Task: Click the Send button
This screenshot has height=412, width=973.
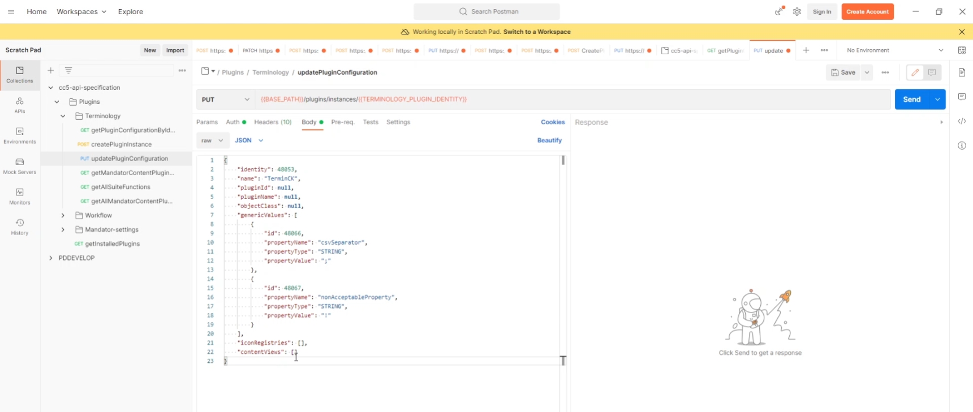Action: [911, 99]
